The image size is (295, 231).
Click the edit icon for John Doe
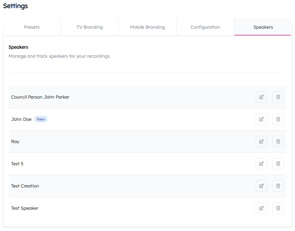261,119
